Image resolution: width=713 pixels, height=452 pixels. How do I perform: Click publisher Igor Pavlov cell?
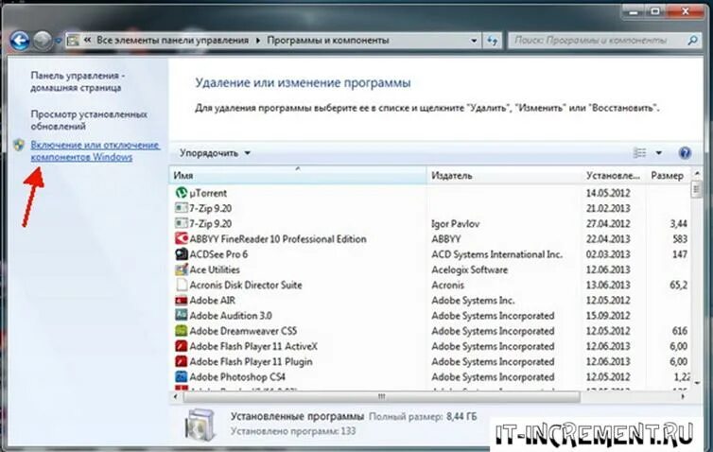click(x=455, y=224)
